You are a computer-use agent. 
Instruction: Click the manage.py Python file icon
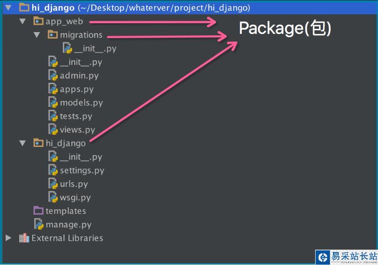point(38,225)
